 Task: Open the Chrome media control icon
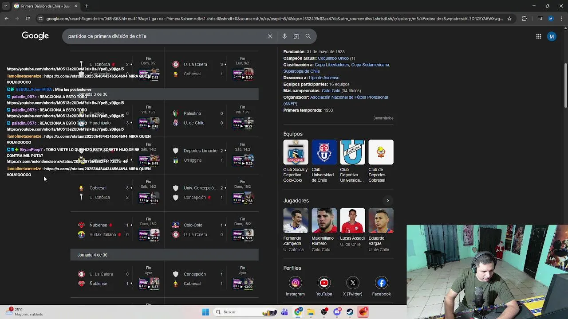coord(540,19)
